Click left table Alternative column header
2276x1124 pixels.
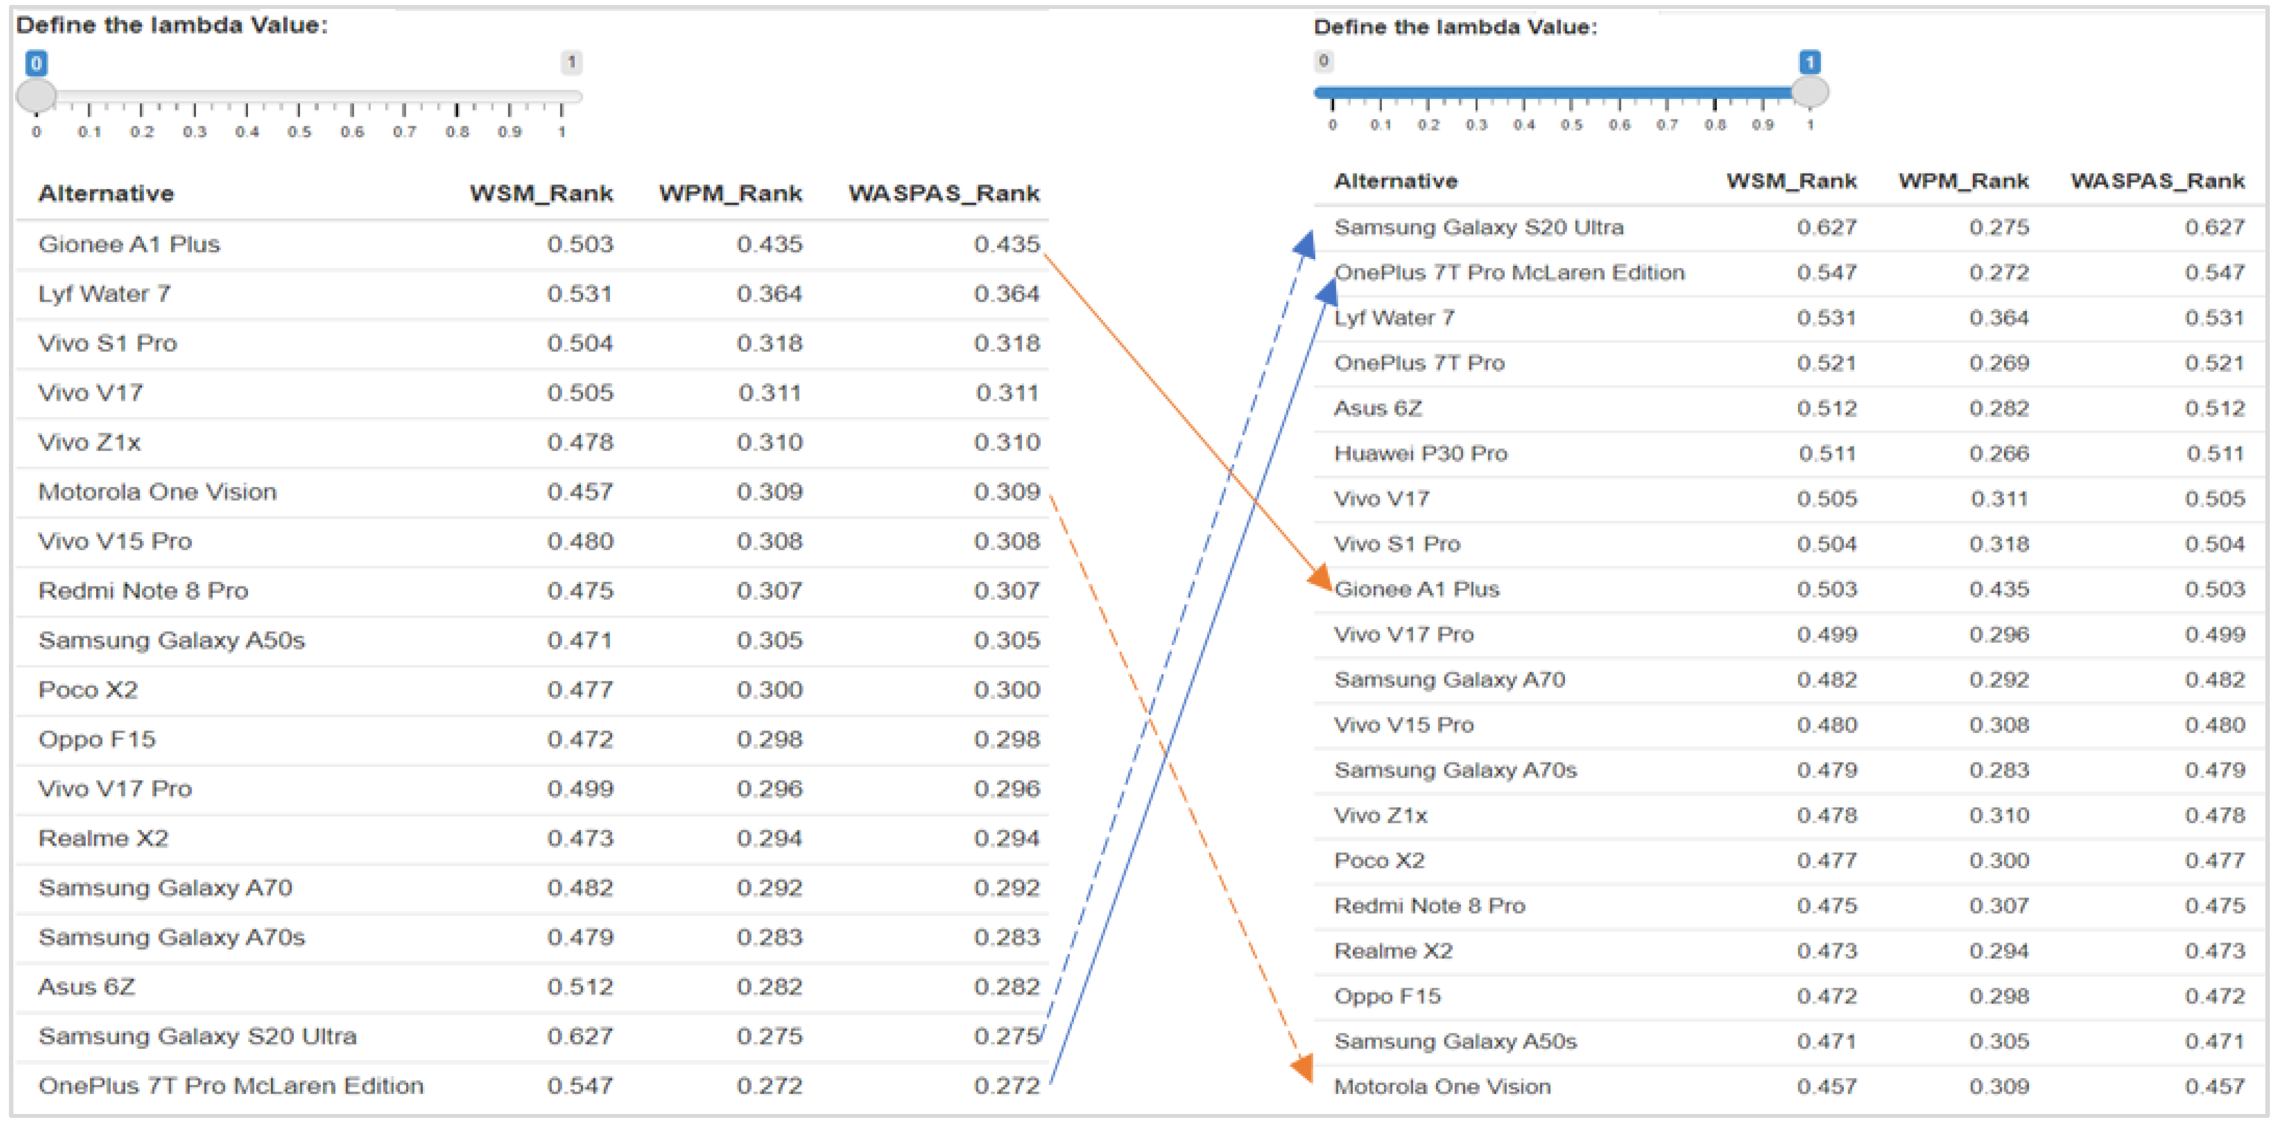(106, 193)
